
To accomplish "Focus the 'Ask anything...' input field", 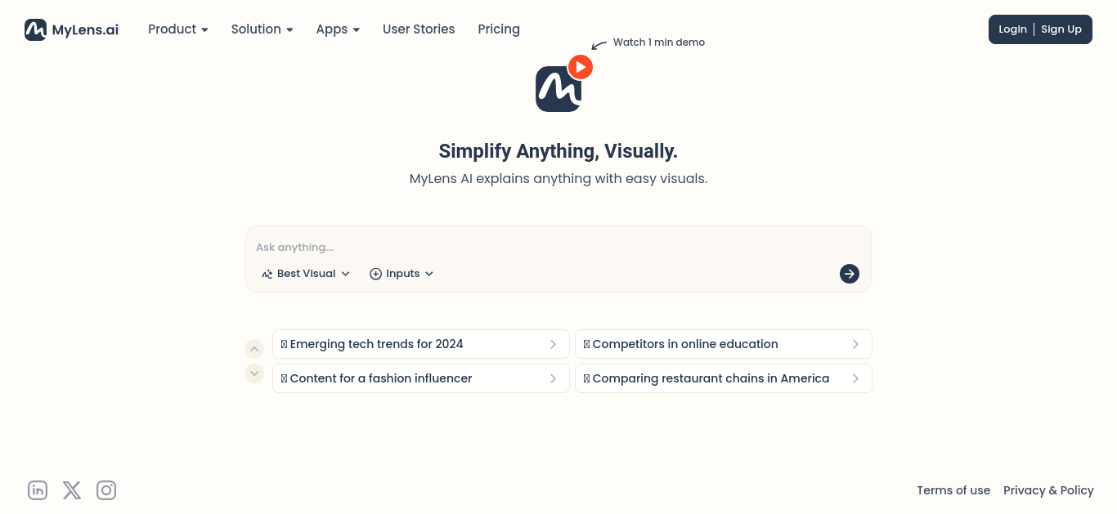I will (558, 248).
